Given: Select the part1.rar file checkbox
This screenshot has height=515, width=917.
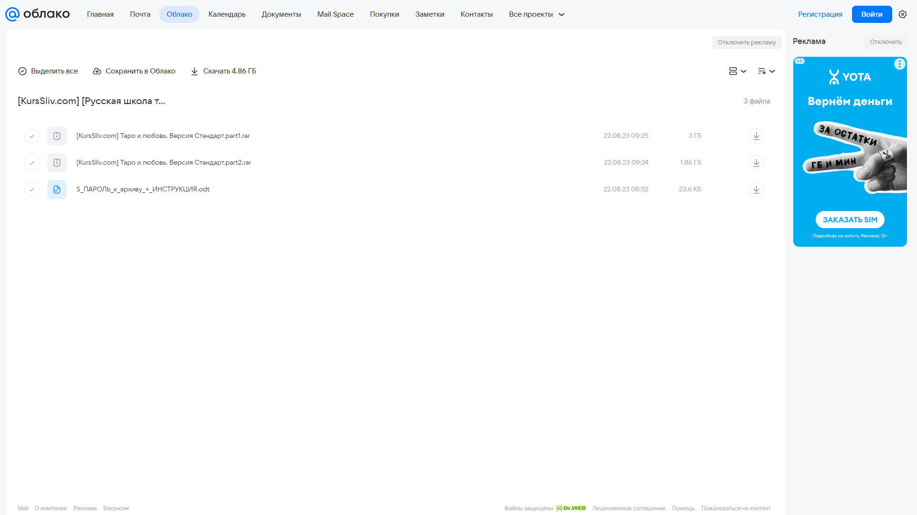Looking at the screenshot, I should 32,136.
